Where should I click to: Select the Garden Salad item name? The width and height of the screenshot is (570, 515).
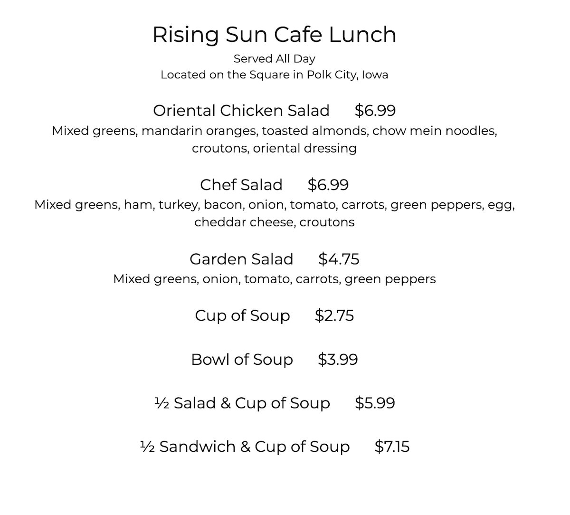click(241, 259)
